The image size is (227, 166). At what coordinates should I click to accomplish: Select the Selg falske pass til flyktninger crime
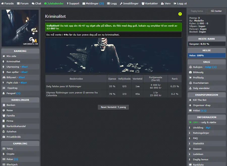113,86
